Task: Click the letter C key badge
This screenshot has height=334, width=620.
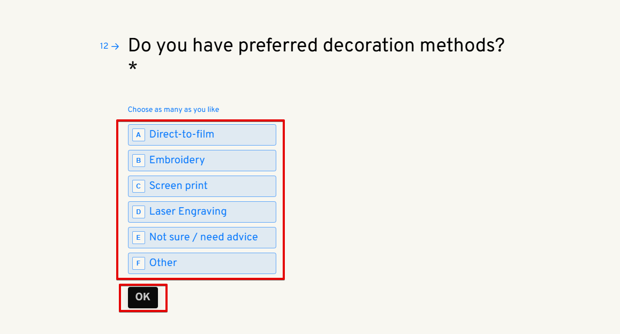Action: tap(139, 186)
